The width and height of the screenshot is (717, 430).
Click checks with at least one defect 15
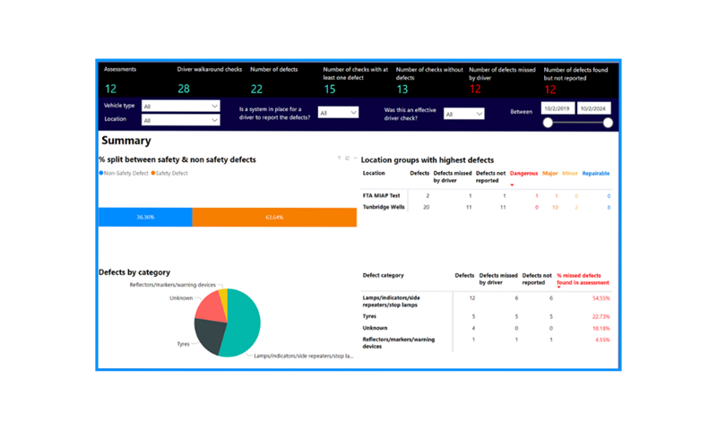tap(330, 89)
